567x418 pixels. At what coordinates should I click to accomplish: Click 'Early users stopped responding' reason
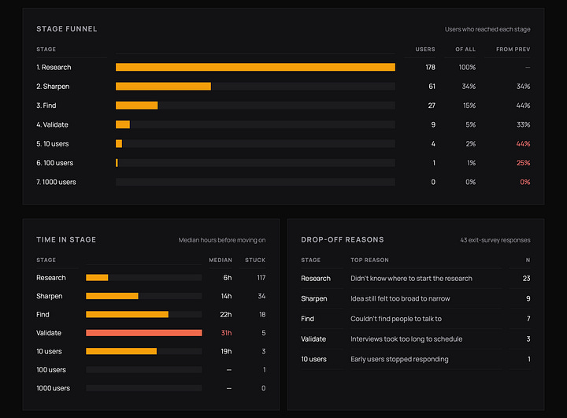(399, 360)
